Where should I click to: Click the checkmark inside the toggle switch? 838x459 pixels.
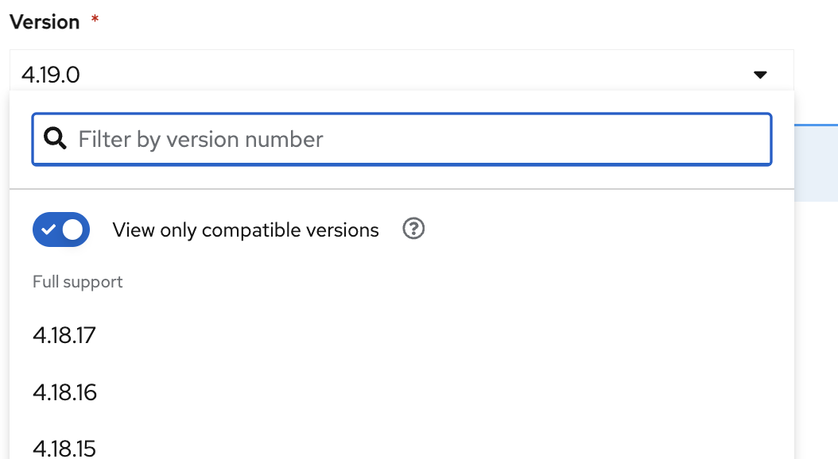click(49, 229)
